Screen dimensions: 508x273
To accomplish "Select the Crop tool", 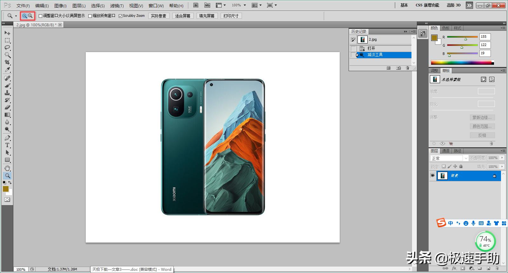I will coord(7,62).
